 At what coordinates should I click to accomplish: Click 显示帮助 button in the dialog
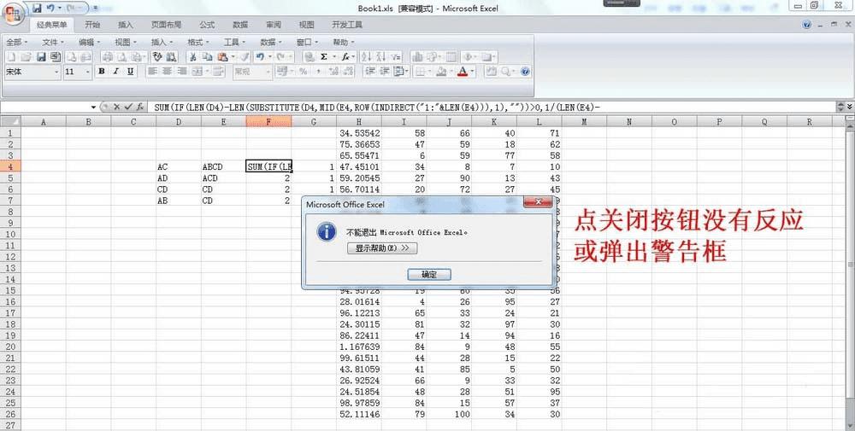pos(382,248)
